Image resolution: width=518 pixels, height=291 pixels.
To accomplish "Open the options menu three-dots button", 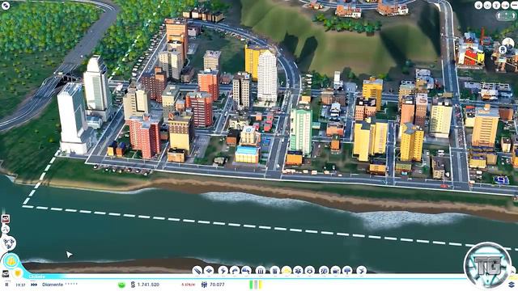I will pos(515,6).
